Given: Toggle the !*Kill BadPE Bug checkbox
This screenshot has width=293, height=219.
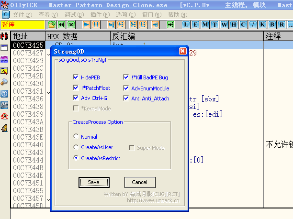Looking at the screenshot, I should tap(126, 77).
